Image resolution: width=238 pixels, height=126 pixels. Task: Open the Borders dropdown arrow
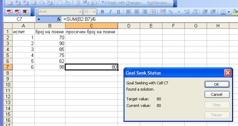229,12
